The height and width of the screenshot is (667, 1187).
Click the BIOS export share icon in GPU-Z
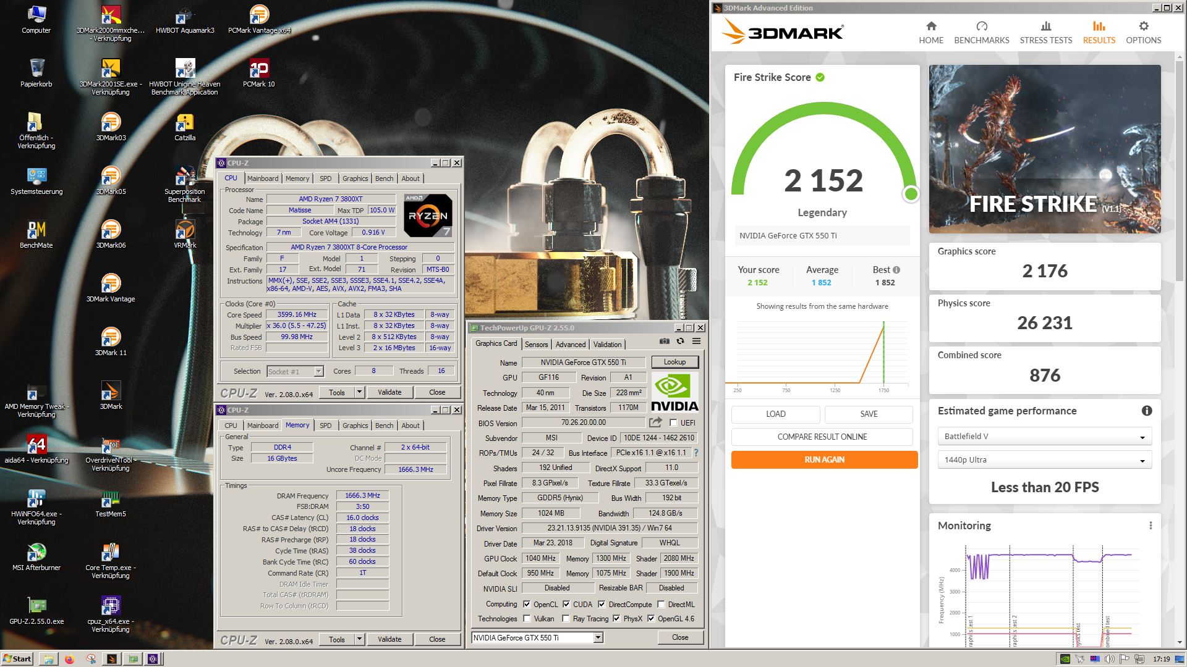tap(655, 422)
